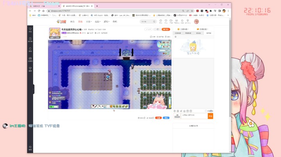281x157 pixels.
Task: Open the broadcast camera icon in header
Action: (171, 21)
